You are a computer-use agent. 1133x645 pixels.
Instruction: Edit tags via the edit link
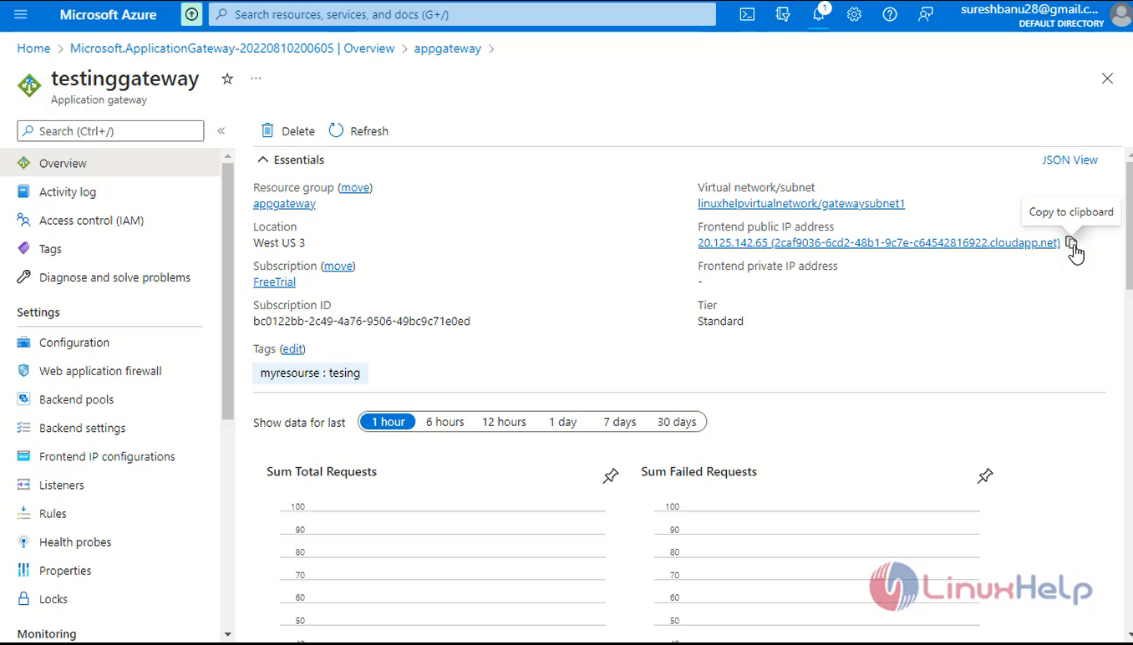(x=292, y=349)
